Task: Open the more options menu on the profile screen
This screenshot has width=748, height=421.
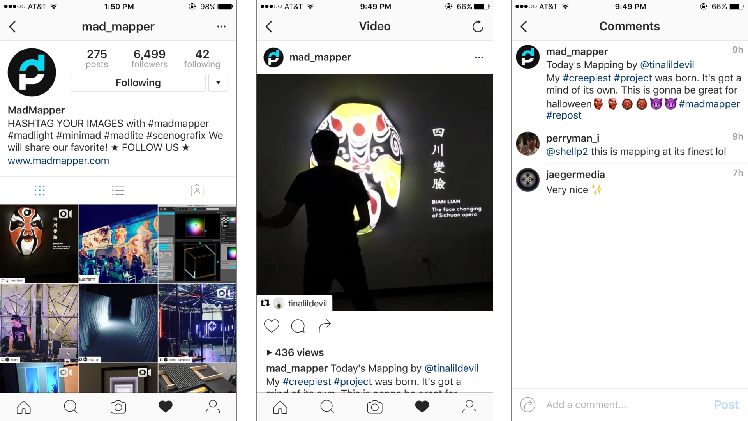Action: click(221, 27)
